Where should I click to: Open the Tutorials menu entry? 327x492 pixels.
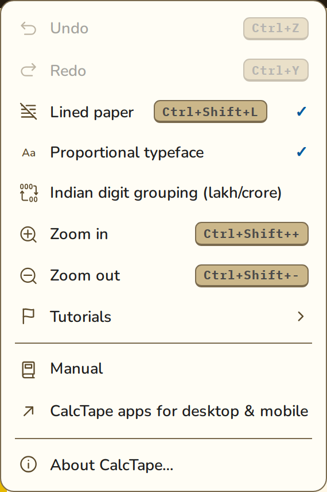pyautogui.click(x=163, y=316)
